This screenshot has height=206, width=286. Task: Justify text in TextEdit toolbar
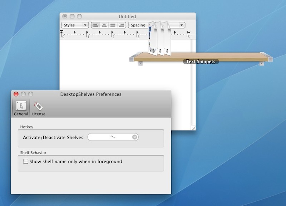coord(113,25)
